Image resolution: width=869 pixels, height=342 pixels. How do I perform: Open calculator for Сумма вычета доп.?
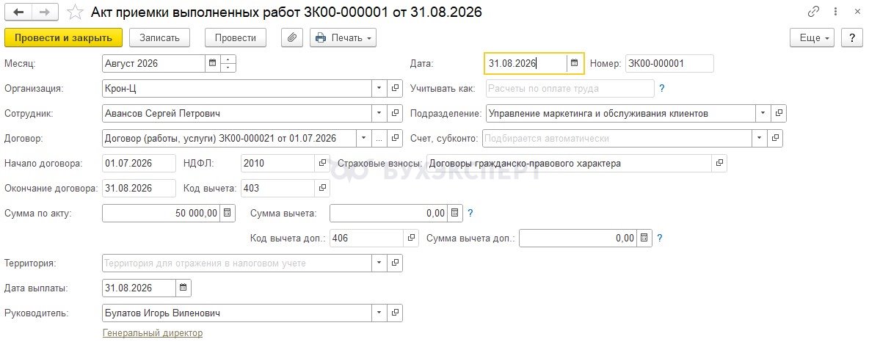[644, 239]
